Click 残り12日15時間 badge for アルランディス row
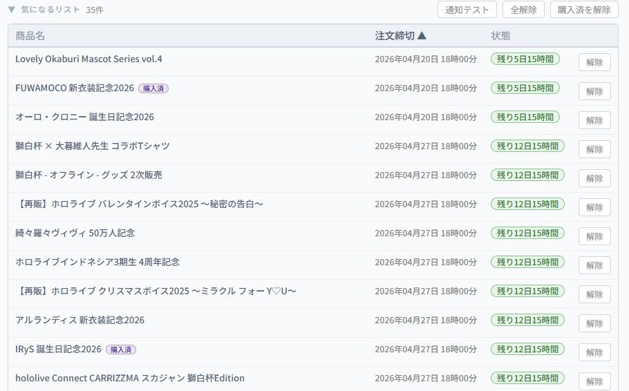The image size is (629, 391). [527, 320]
